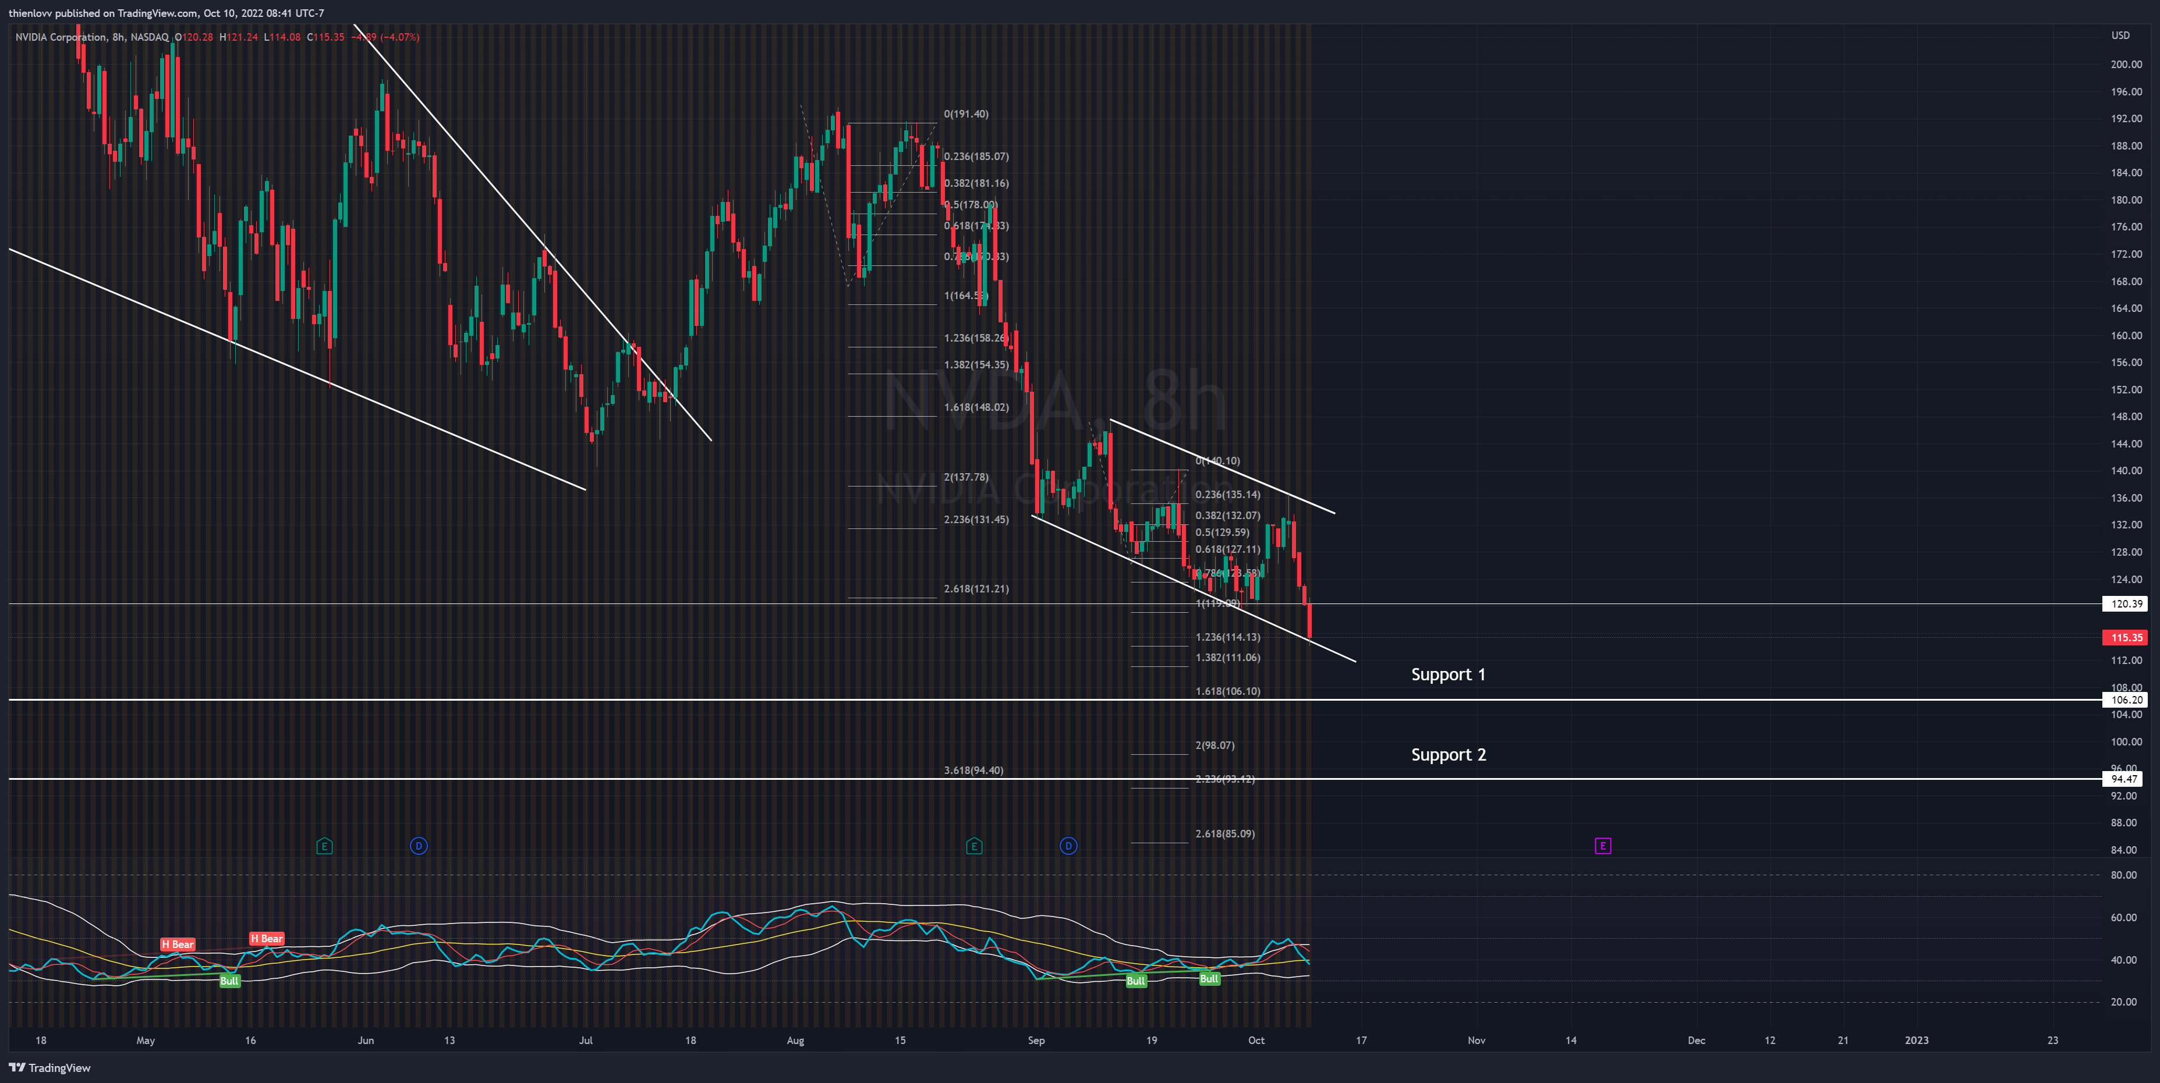Click the thienlovv published on TradingView.com caption
The image size is (2160, 1083).
click(x=166, y=13)
